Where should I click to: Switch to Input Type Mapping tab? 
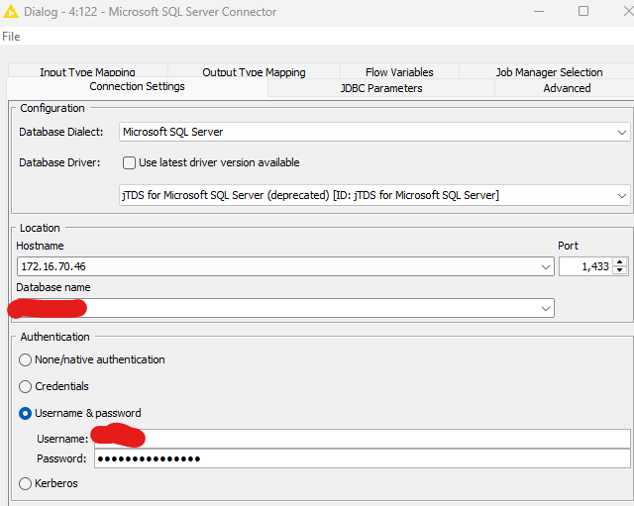click(87, 71)
